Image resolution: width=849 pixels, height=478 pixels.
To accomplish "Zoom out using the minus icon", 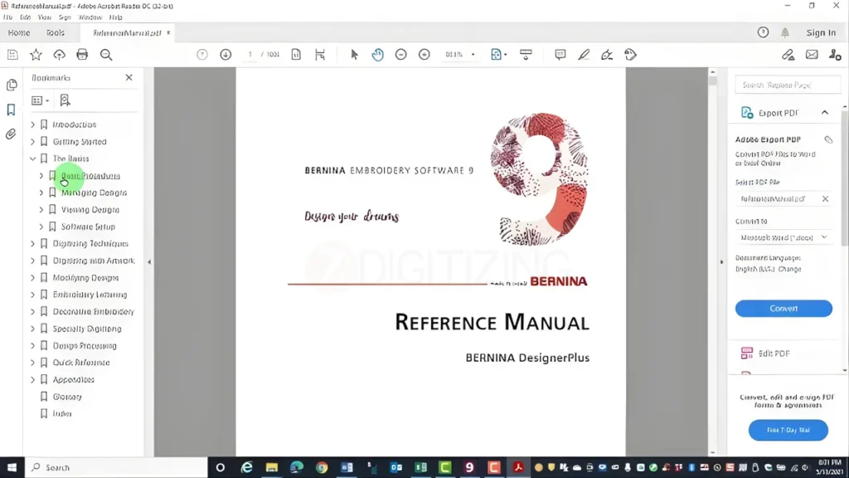I will pyautogui.click(x=400, y=55).
